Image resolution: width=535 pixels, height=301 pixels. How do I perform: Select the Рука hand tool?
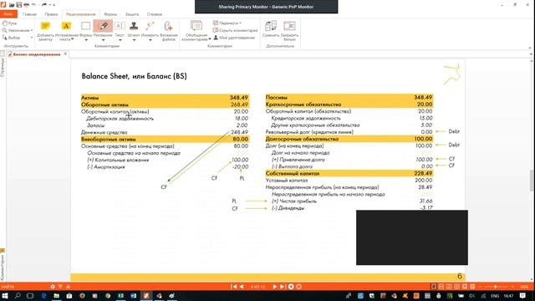[x=9, y=23]
